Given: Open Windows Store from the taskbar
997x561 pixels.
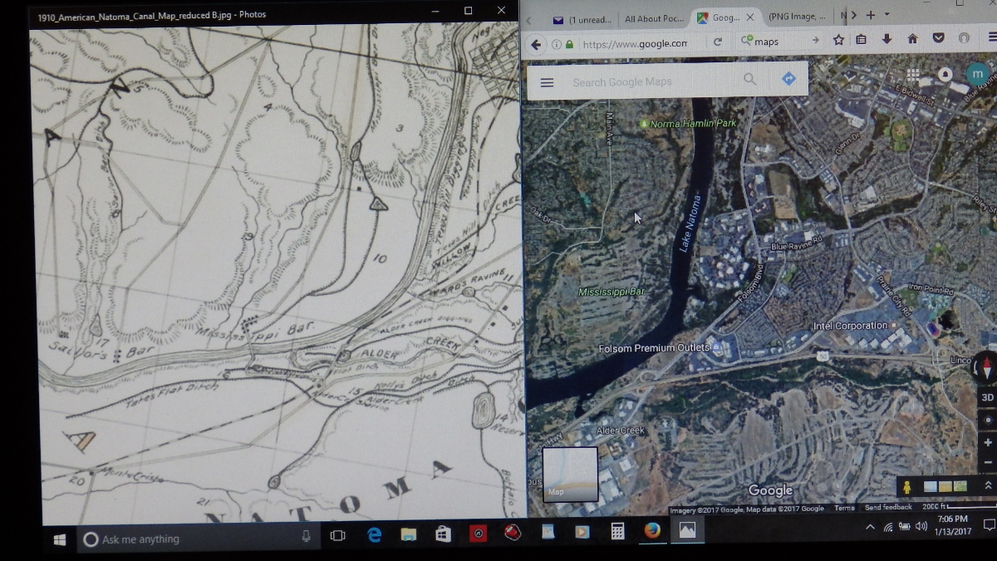Looking at the screenshot, I should click(x=443, y=534).
